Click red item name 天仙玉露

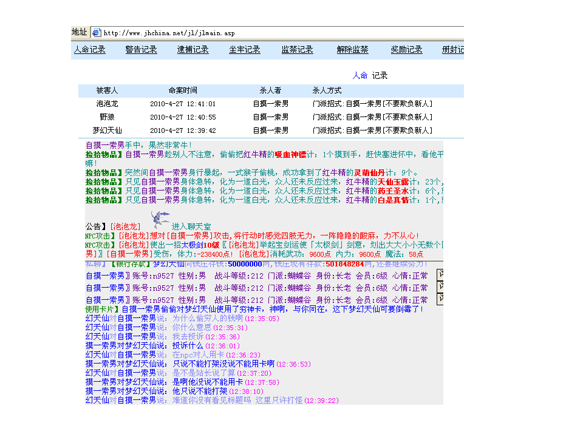click(x=393, y=181)
